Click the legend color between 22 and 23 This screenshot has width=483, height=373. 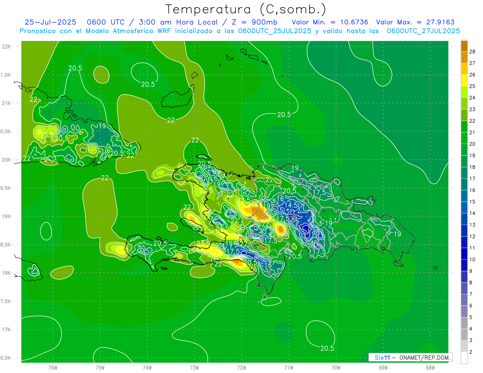(464, 115)
